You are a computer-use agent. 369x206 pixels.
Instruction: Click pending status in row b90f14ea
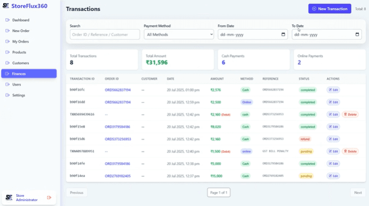click(306, 176)
